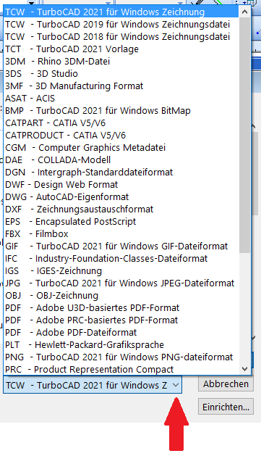Choose PRC Product Representation Compact
Viewport: 261px width, 456px height.
[x=121, y=369]
